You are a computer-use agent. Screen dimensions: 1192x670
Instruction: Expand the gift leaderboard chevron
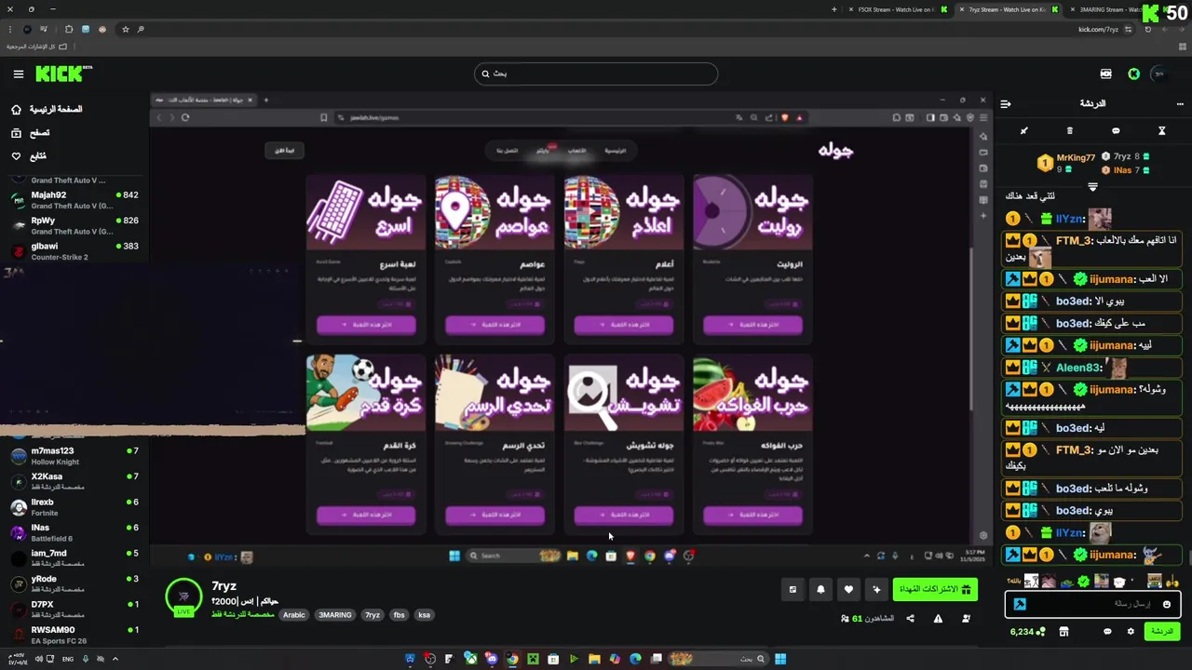click(1092, 187)
